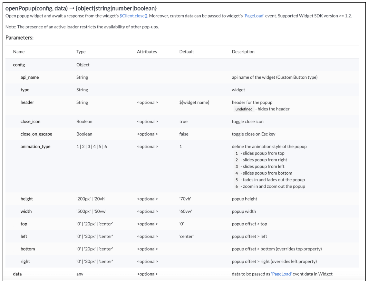Click the Parameters heading
This screenshot has height=284, width=368.
[x=19, y=38]
